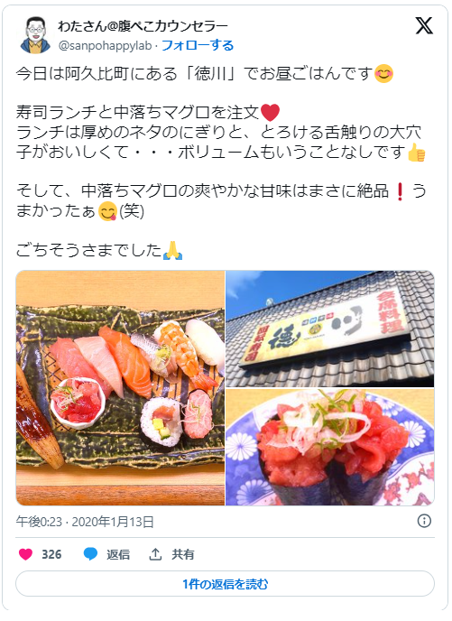Click the share upload arrow icon
This screenshot has width=452, height=621.
coord(155,554)
